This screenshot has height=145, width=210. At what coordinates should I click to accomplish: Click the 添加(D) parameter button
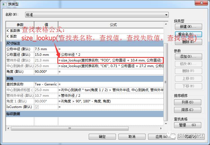pos(188,56)
